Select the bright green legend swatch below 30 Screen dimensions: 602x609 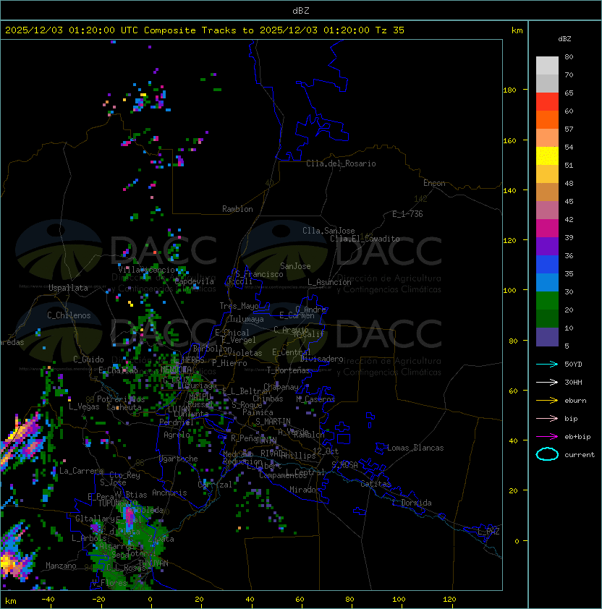(x=547, y=301)
